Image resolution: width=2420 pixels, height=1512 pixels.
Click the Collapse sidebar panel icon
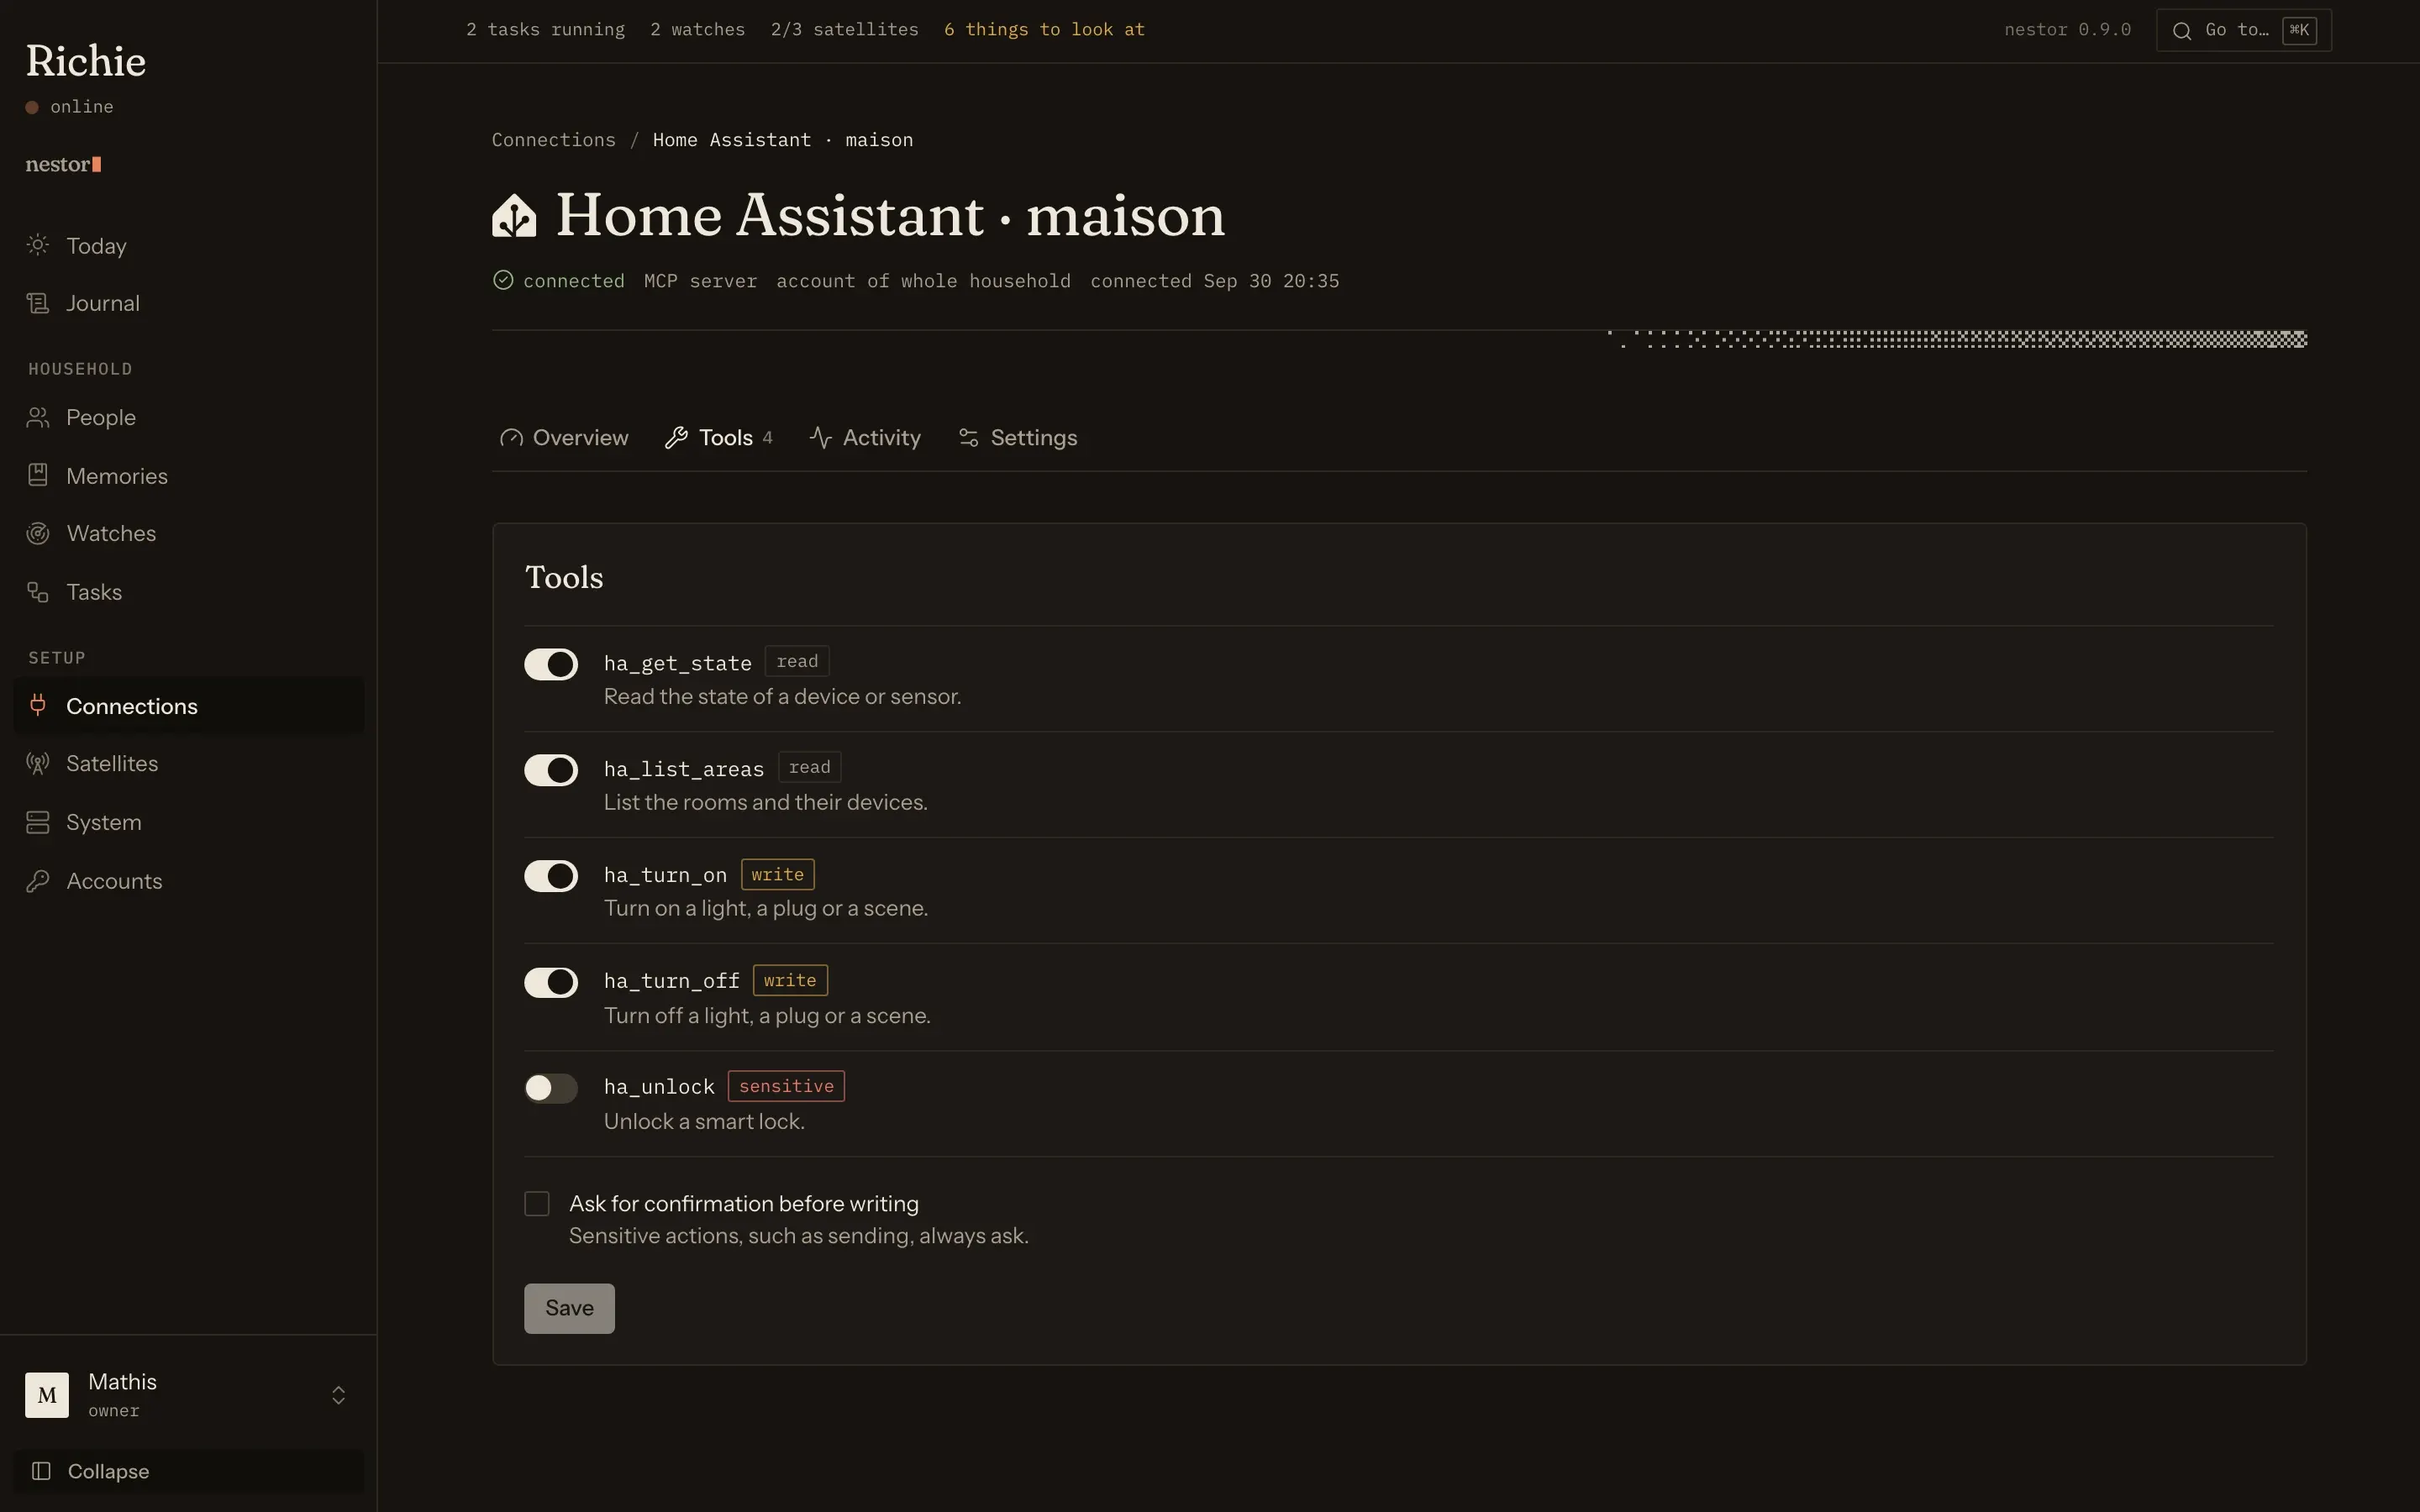pos(41,1471)
